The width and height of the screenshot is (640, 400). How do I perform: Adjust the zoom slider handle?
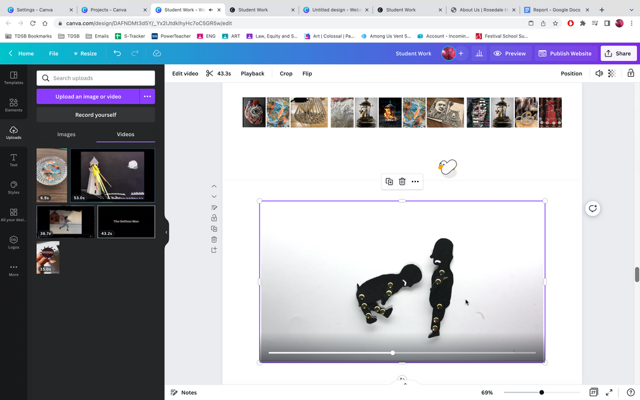point(542,392)
